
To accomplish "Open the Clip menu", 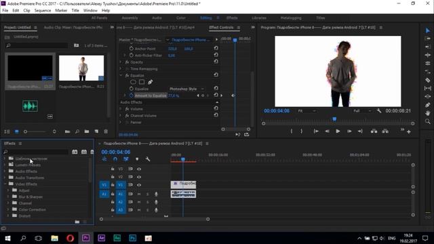I will click(26, 11).
